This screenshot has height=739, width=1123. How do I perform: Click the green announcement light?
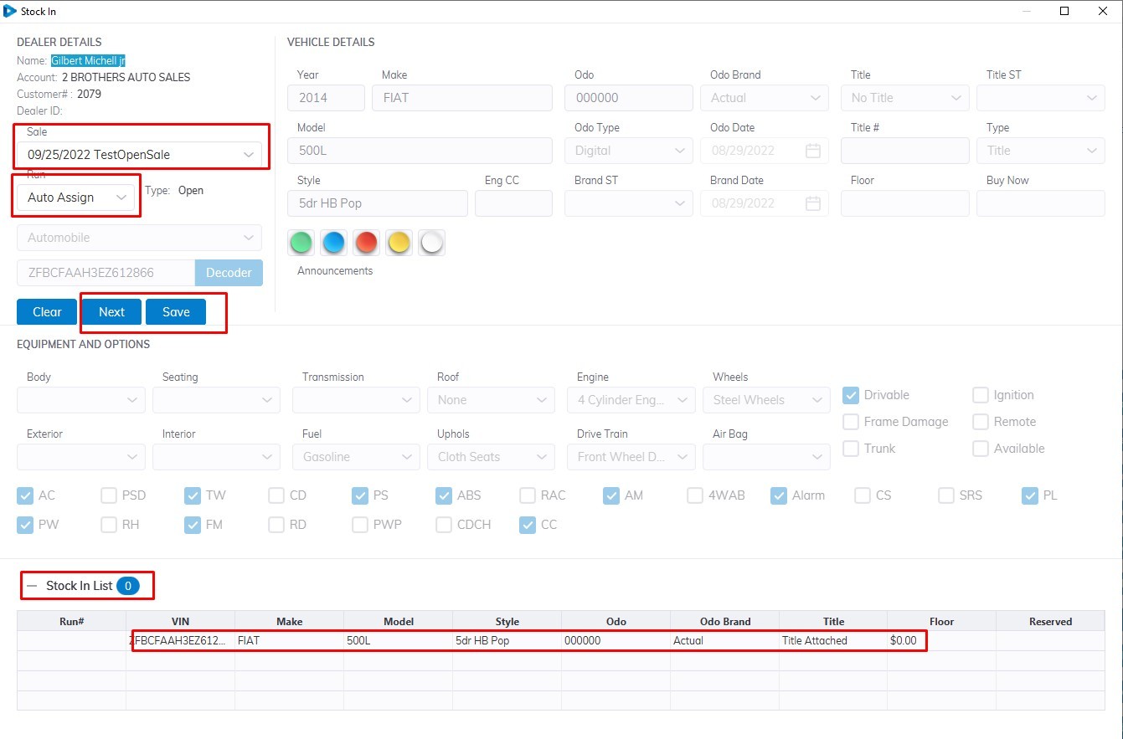pyautogui.click(x=301, y=243)
